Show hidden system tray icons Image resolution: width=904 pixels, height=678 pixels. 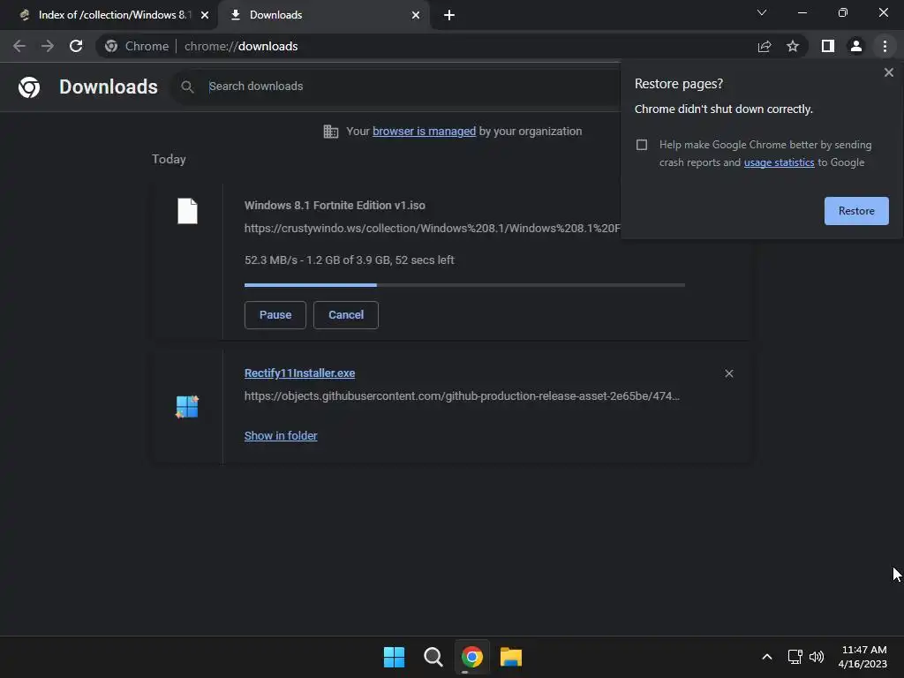point(767,657)
